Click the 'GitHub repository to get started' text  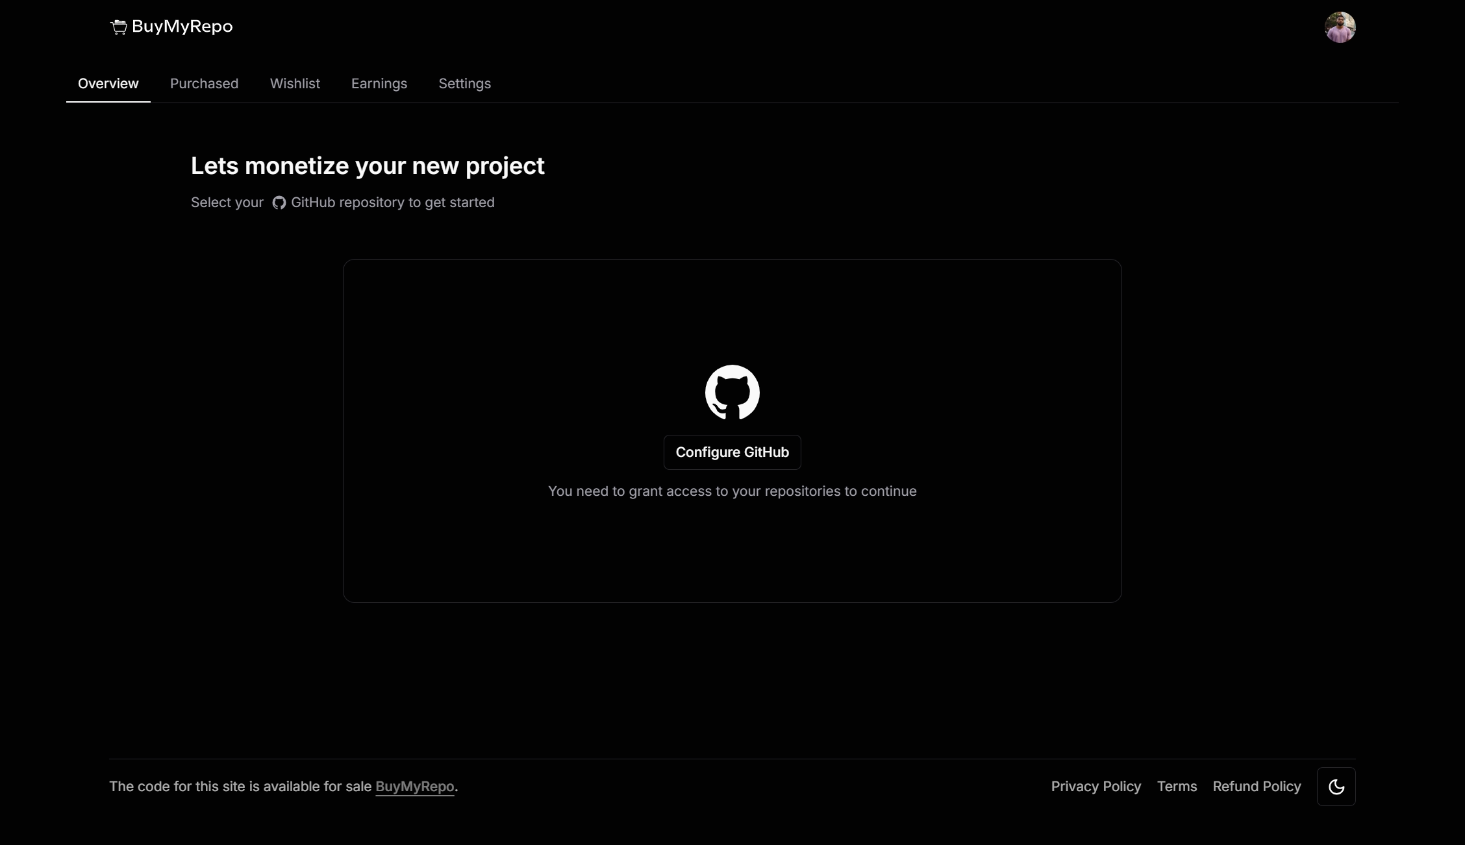coord(393,202)
